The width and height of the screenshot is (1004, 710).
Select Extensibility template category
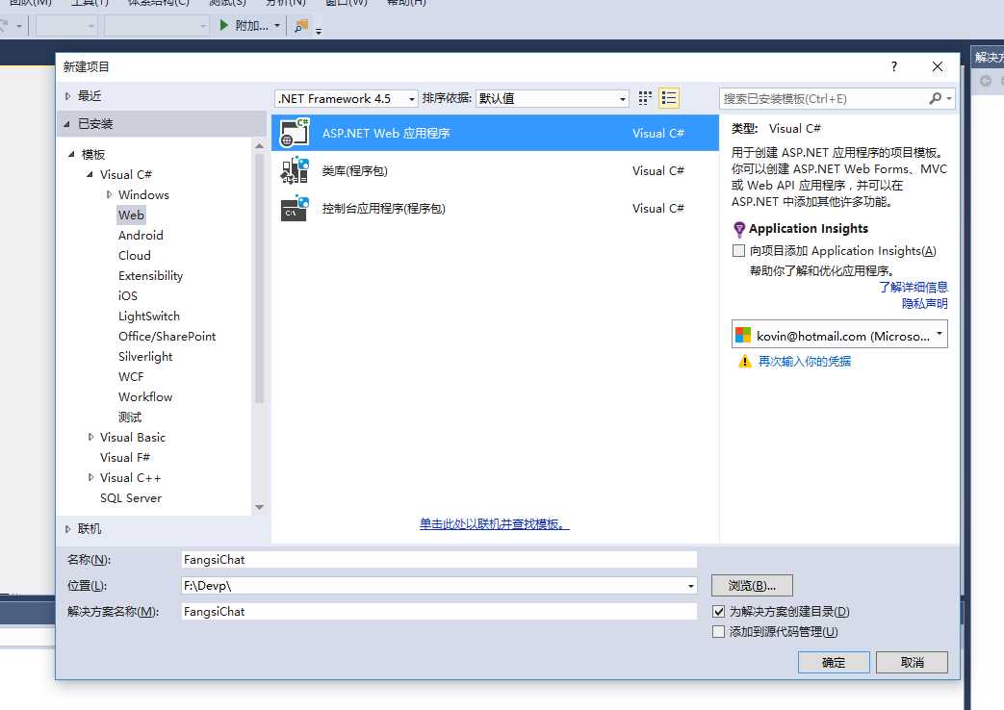[150, 276]
